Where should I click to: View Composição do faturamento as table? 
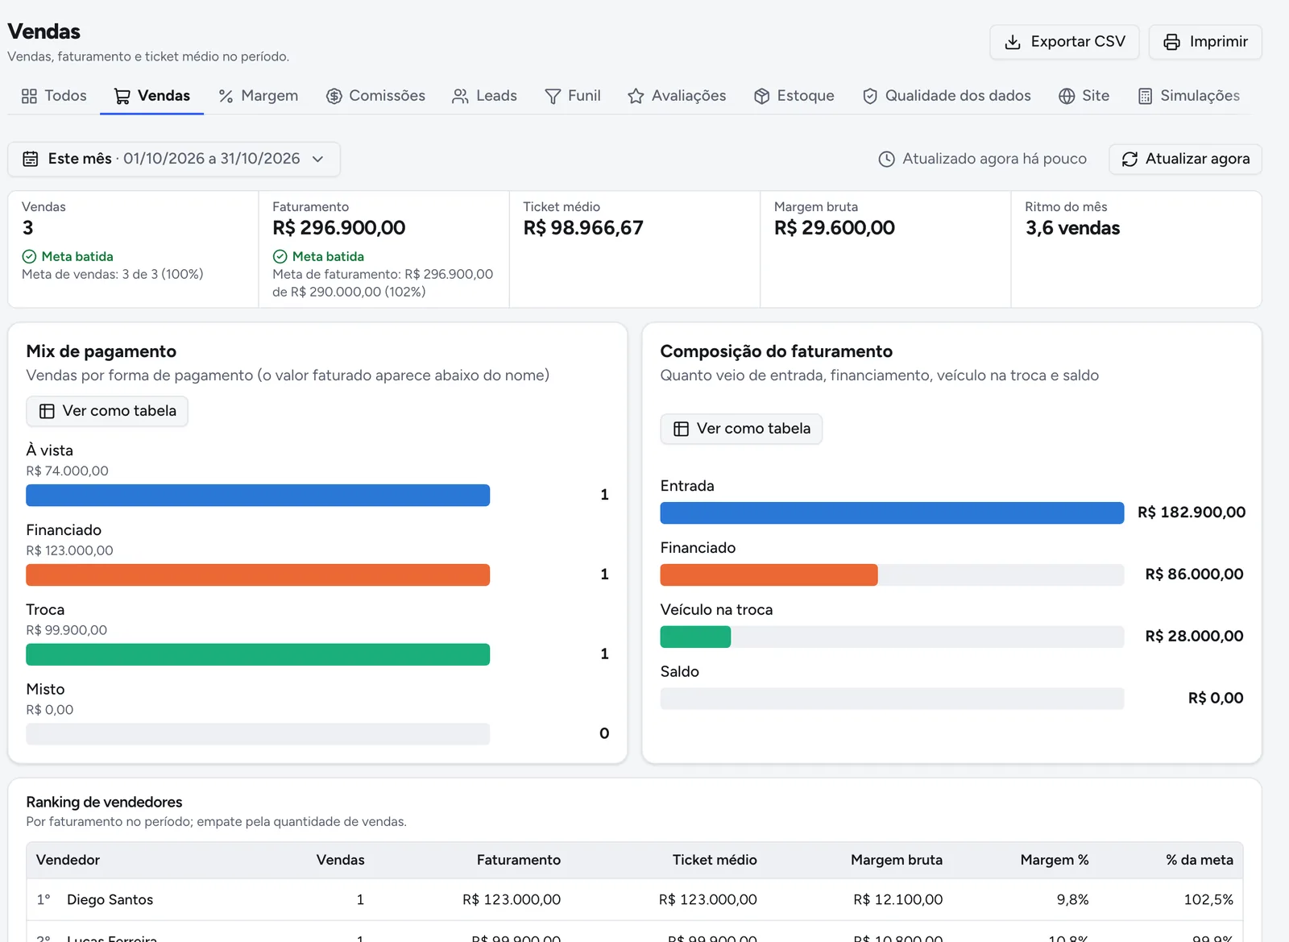741,429
